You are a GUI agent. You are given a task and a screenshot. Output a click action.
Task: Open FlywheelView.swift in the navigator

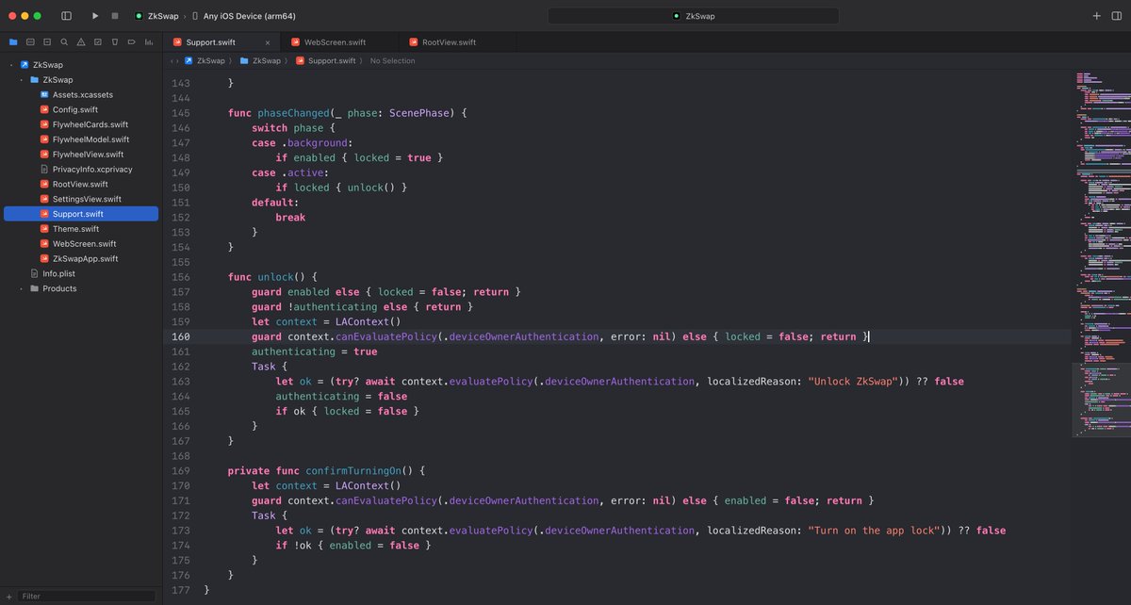coord(81,155)
